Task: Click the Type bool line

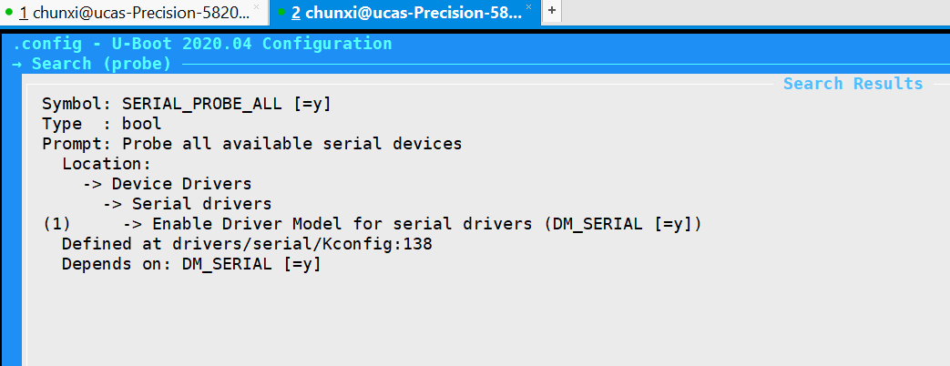Action: coord(101,124)
